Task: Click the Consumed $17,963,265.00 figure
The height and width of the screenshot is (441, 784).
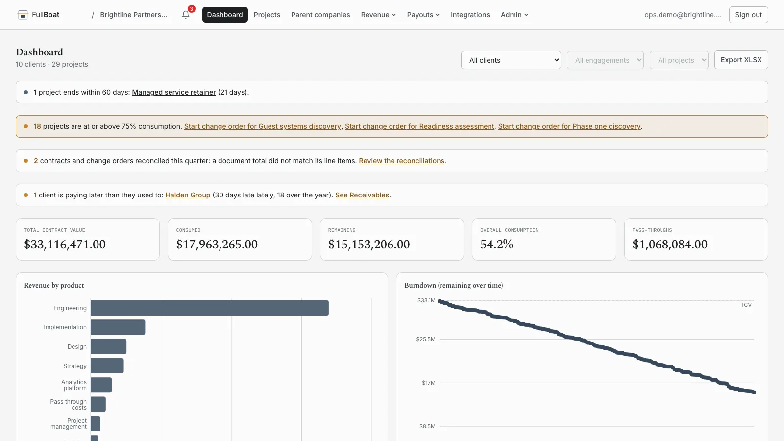Action: 217,245
